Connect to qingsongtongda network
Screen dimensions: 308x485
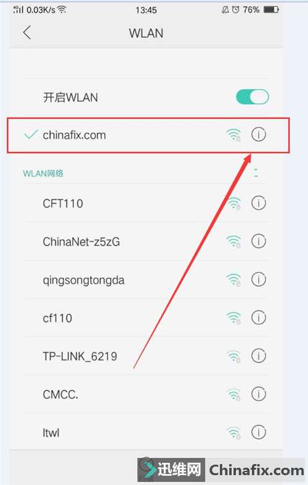(146, 279)
